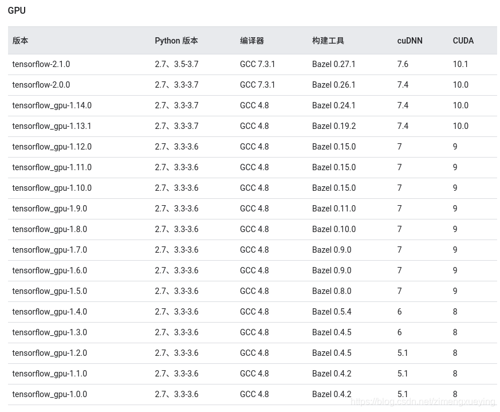Click Bazel 0.4.2 in tensorflow_gpu-1.1.0 row
This screenshot has width=500, height=412.
pyautogui.click(x=332, y=374)
